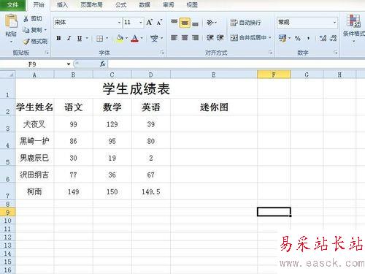Expand paste options arrow under 粘贴
The height and width of the screenshot is (274, 365).
click(11, 42)
